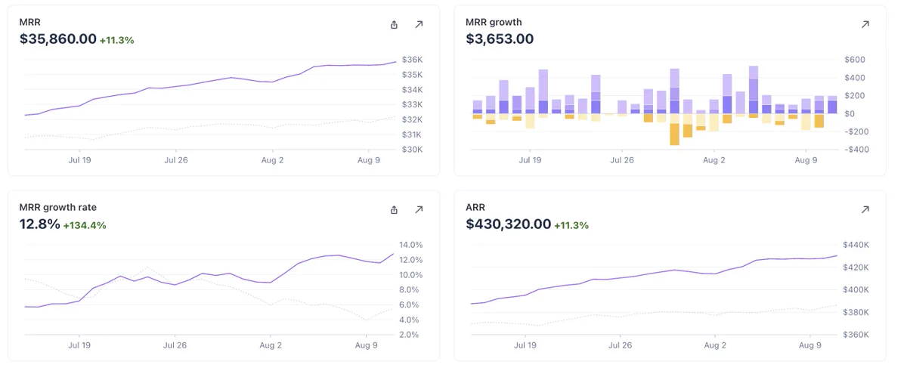Select the 12.8% growth rate value
Viewport: 907px width, 371px height.
coord(39,224)
